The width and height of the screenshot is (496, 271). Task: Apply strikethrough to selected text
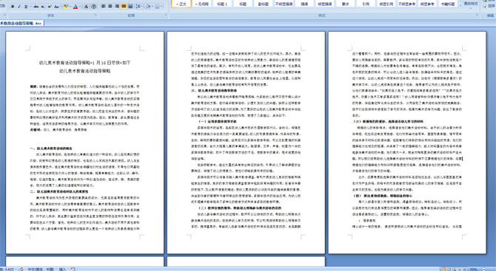(36, 7)
